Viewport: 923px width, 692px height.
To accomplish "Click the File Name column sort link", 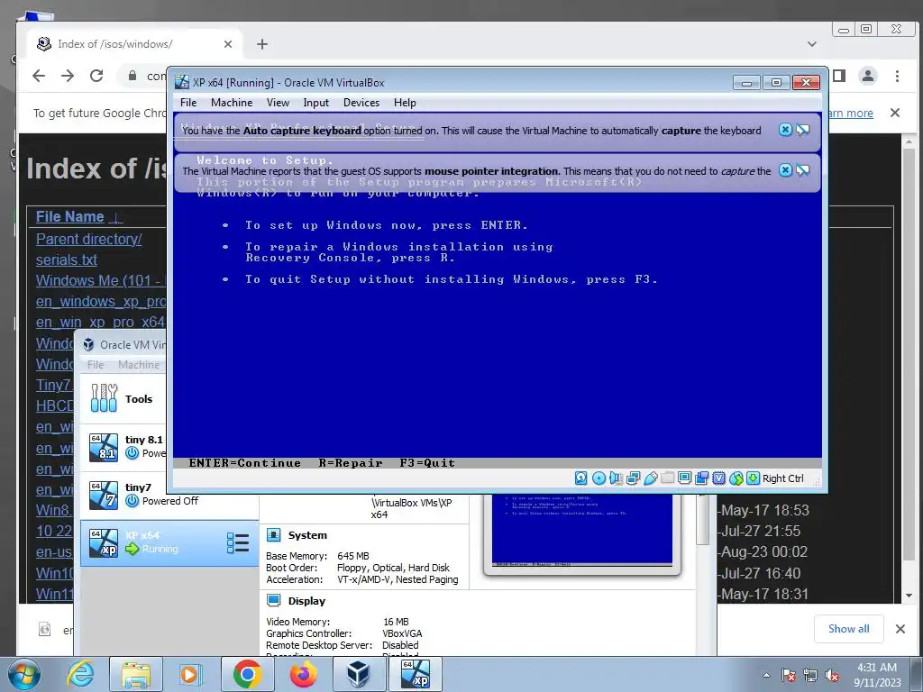I will coord(69,216).
